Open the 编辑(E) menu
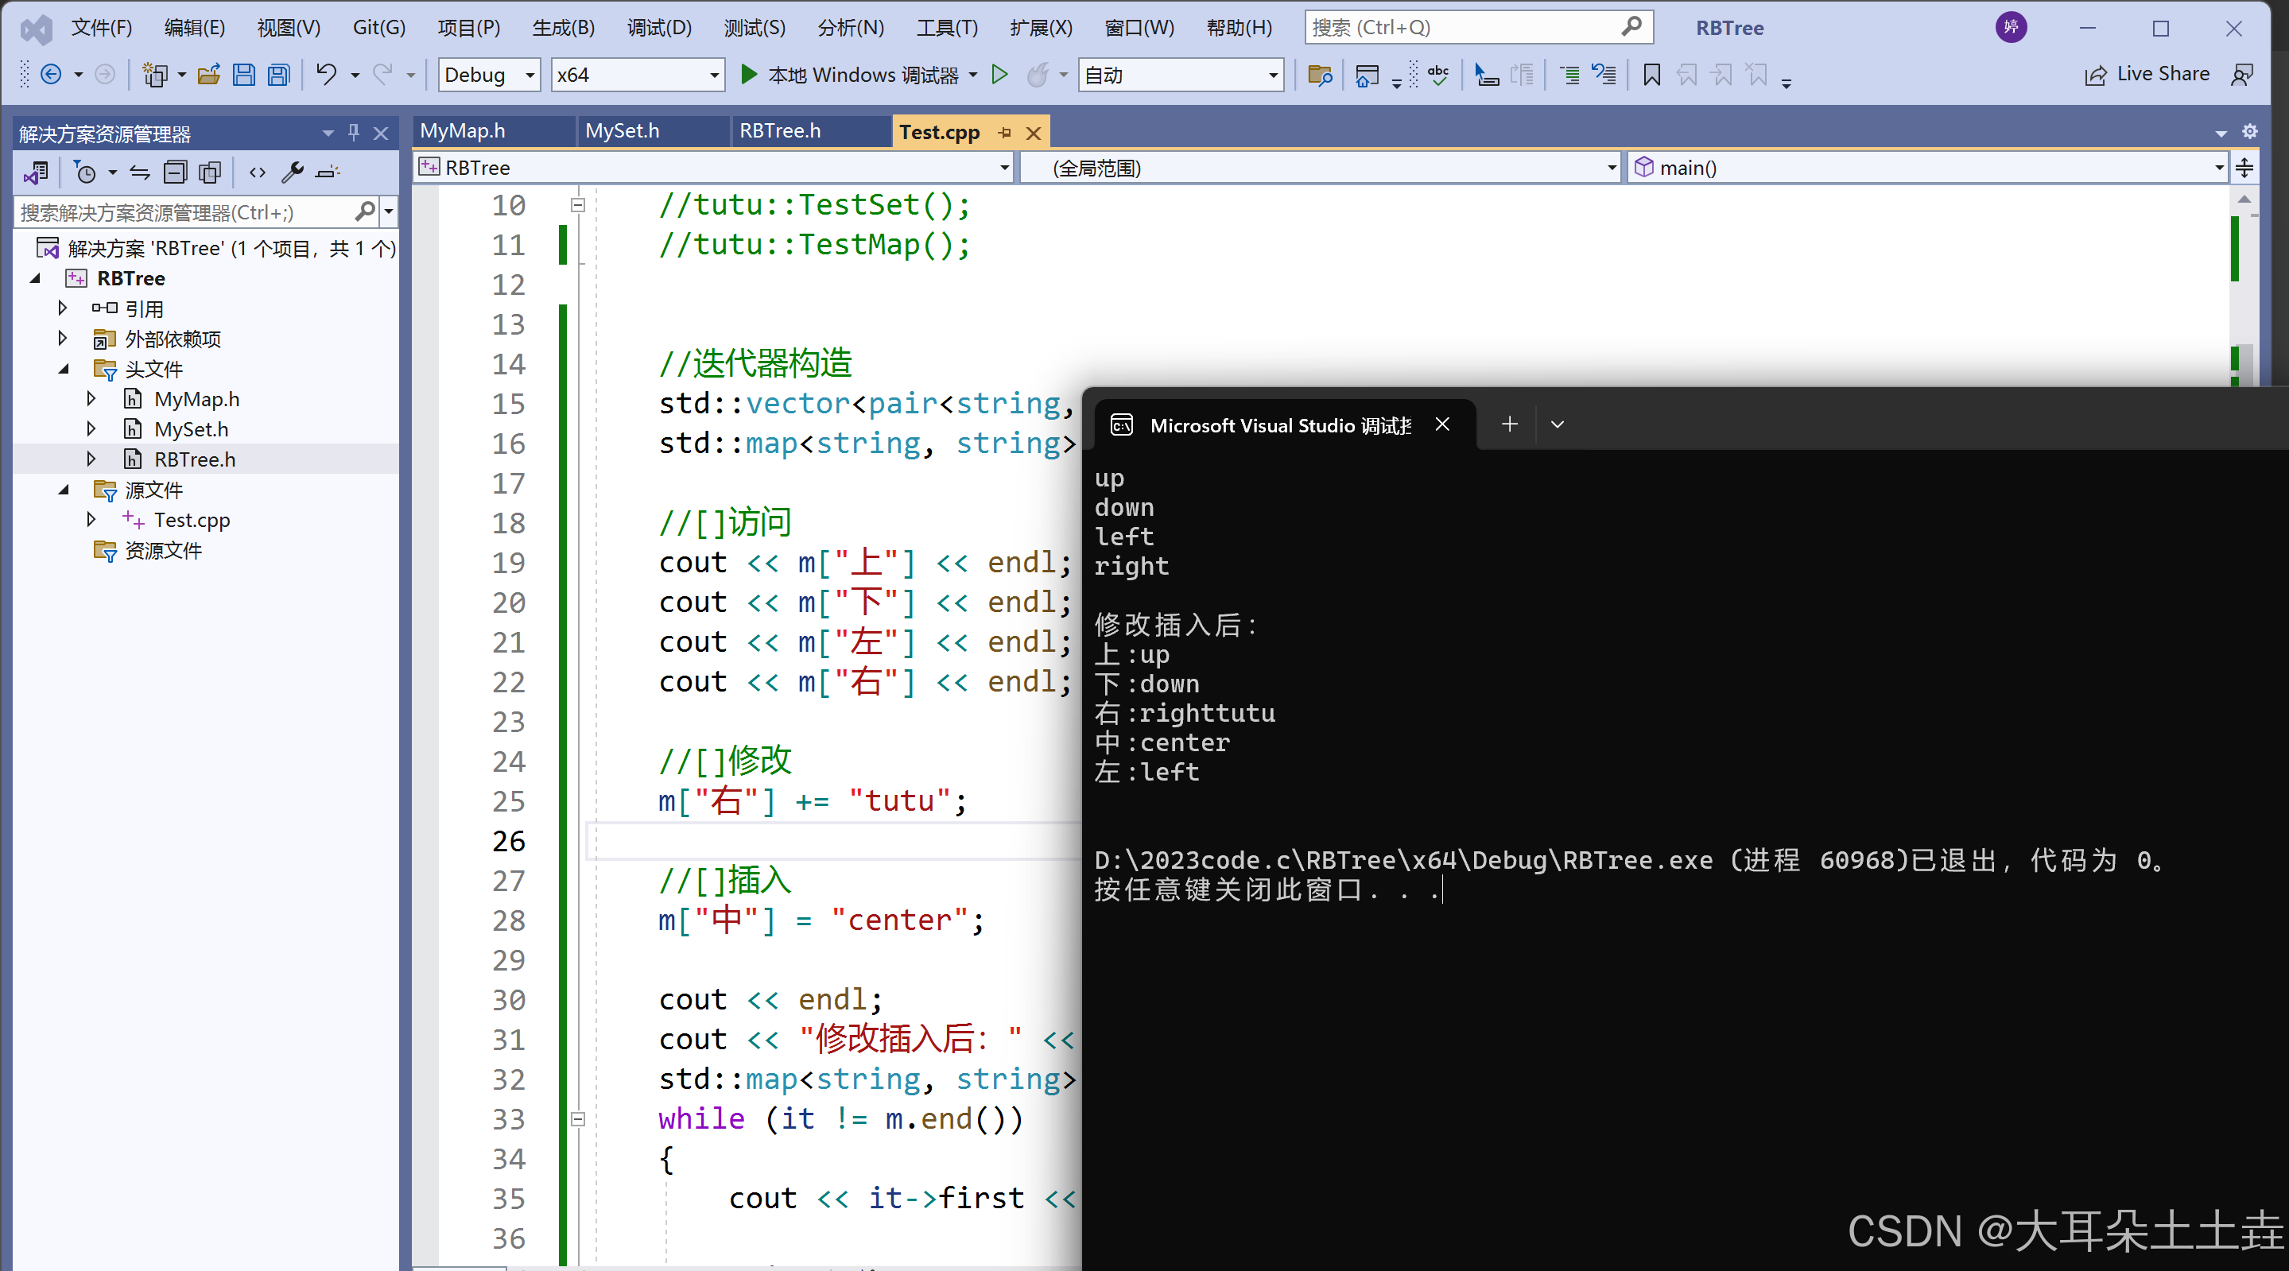Viewport: 2289px width, 1271px height. click(194, 28)
